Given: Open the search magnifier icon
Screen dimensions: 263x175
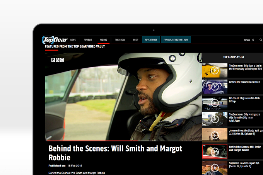Looking at the screenshot, I should [261, 40].
